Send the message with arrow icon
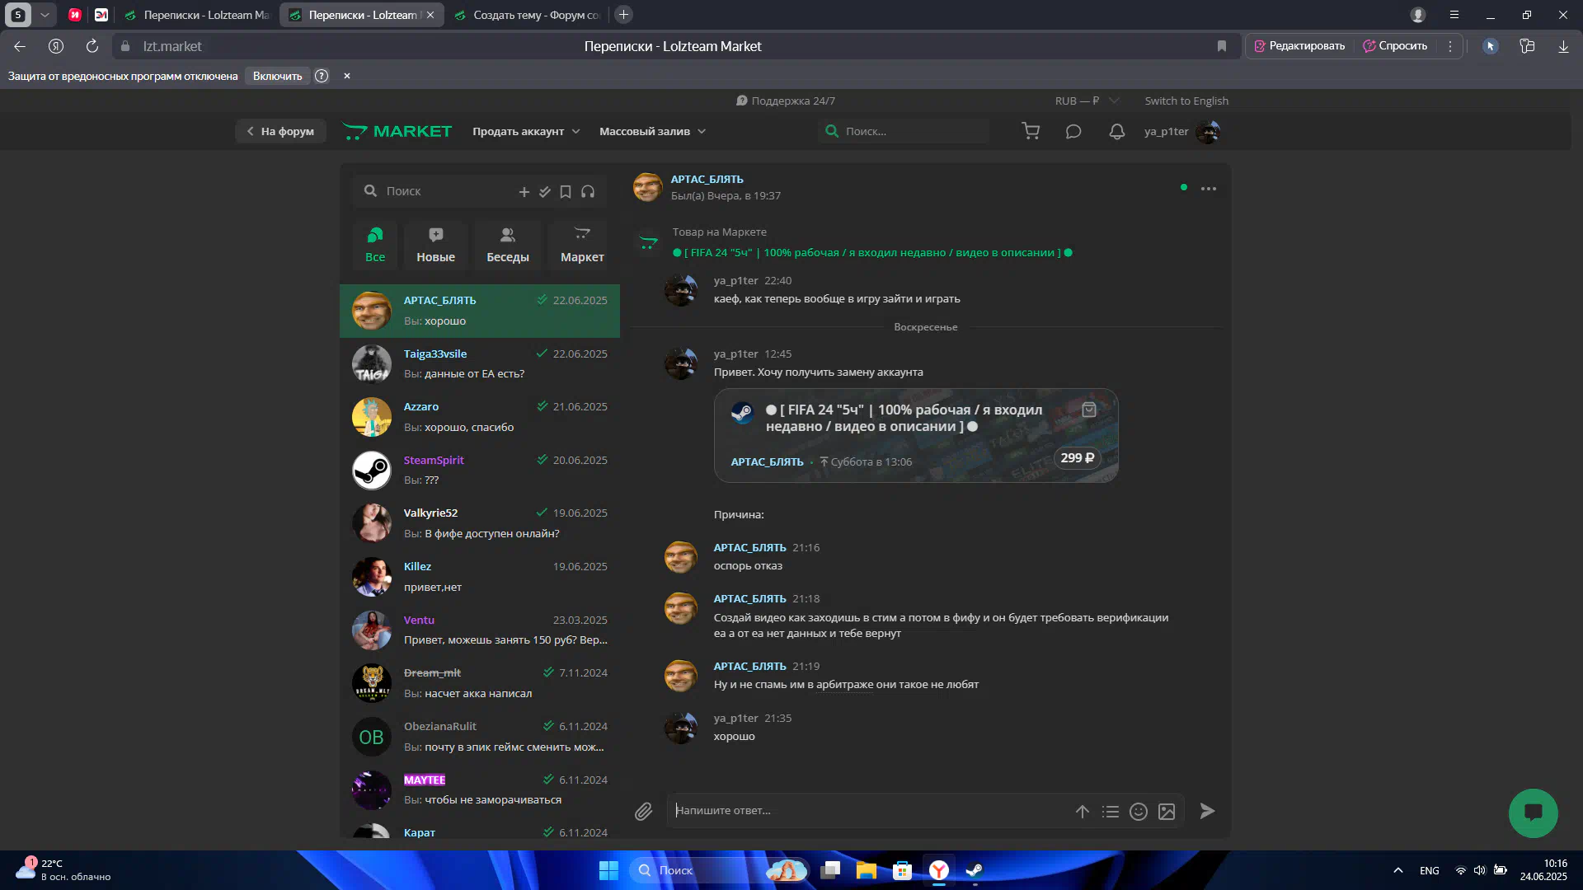The height and width of the screenshot is (890, 1583). [1207, 811]
